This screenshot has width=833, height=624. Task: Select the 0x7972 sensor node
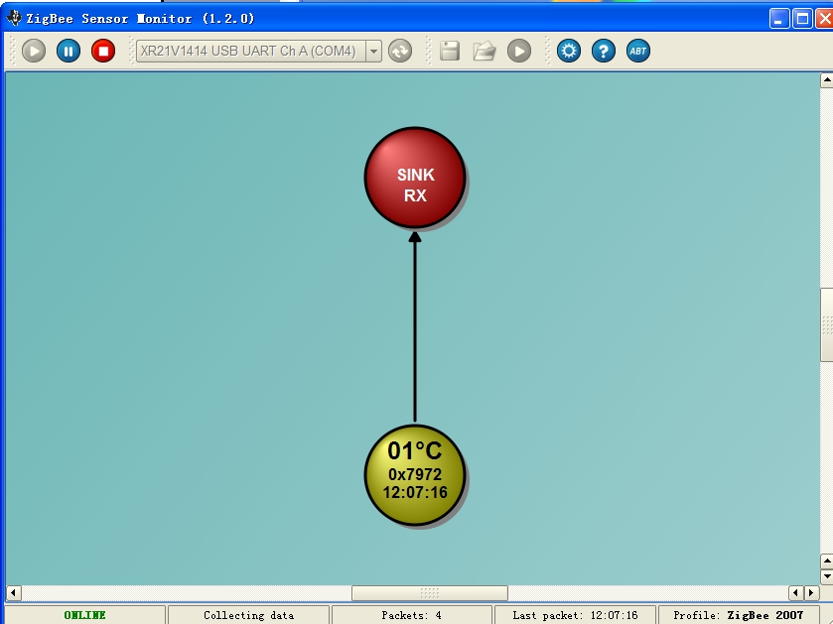(415, 474)
